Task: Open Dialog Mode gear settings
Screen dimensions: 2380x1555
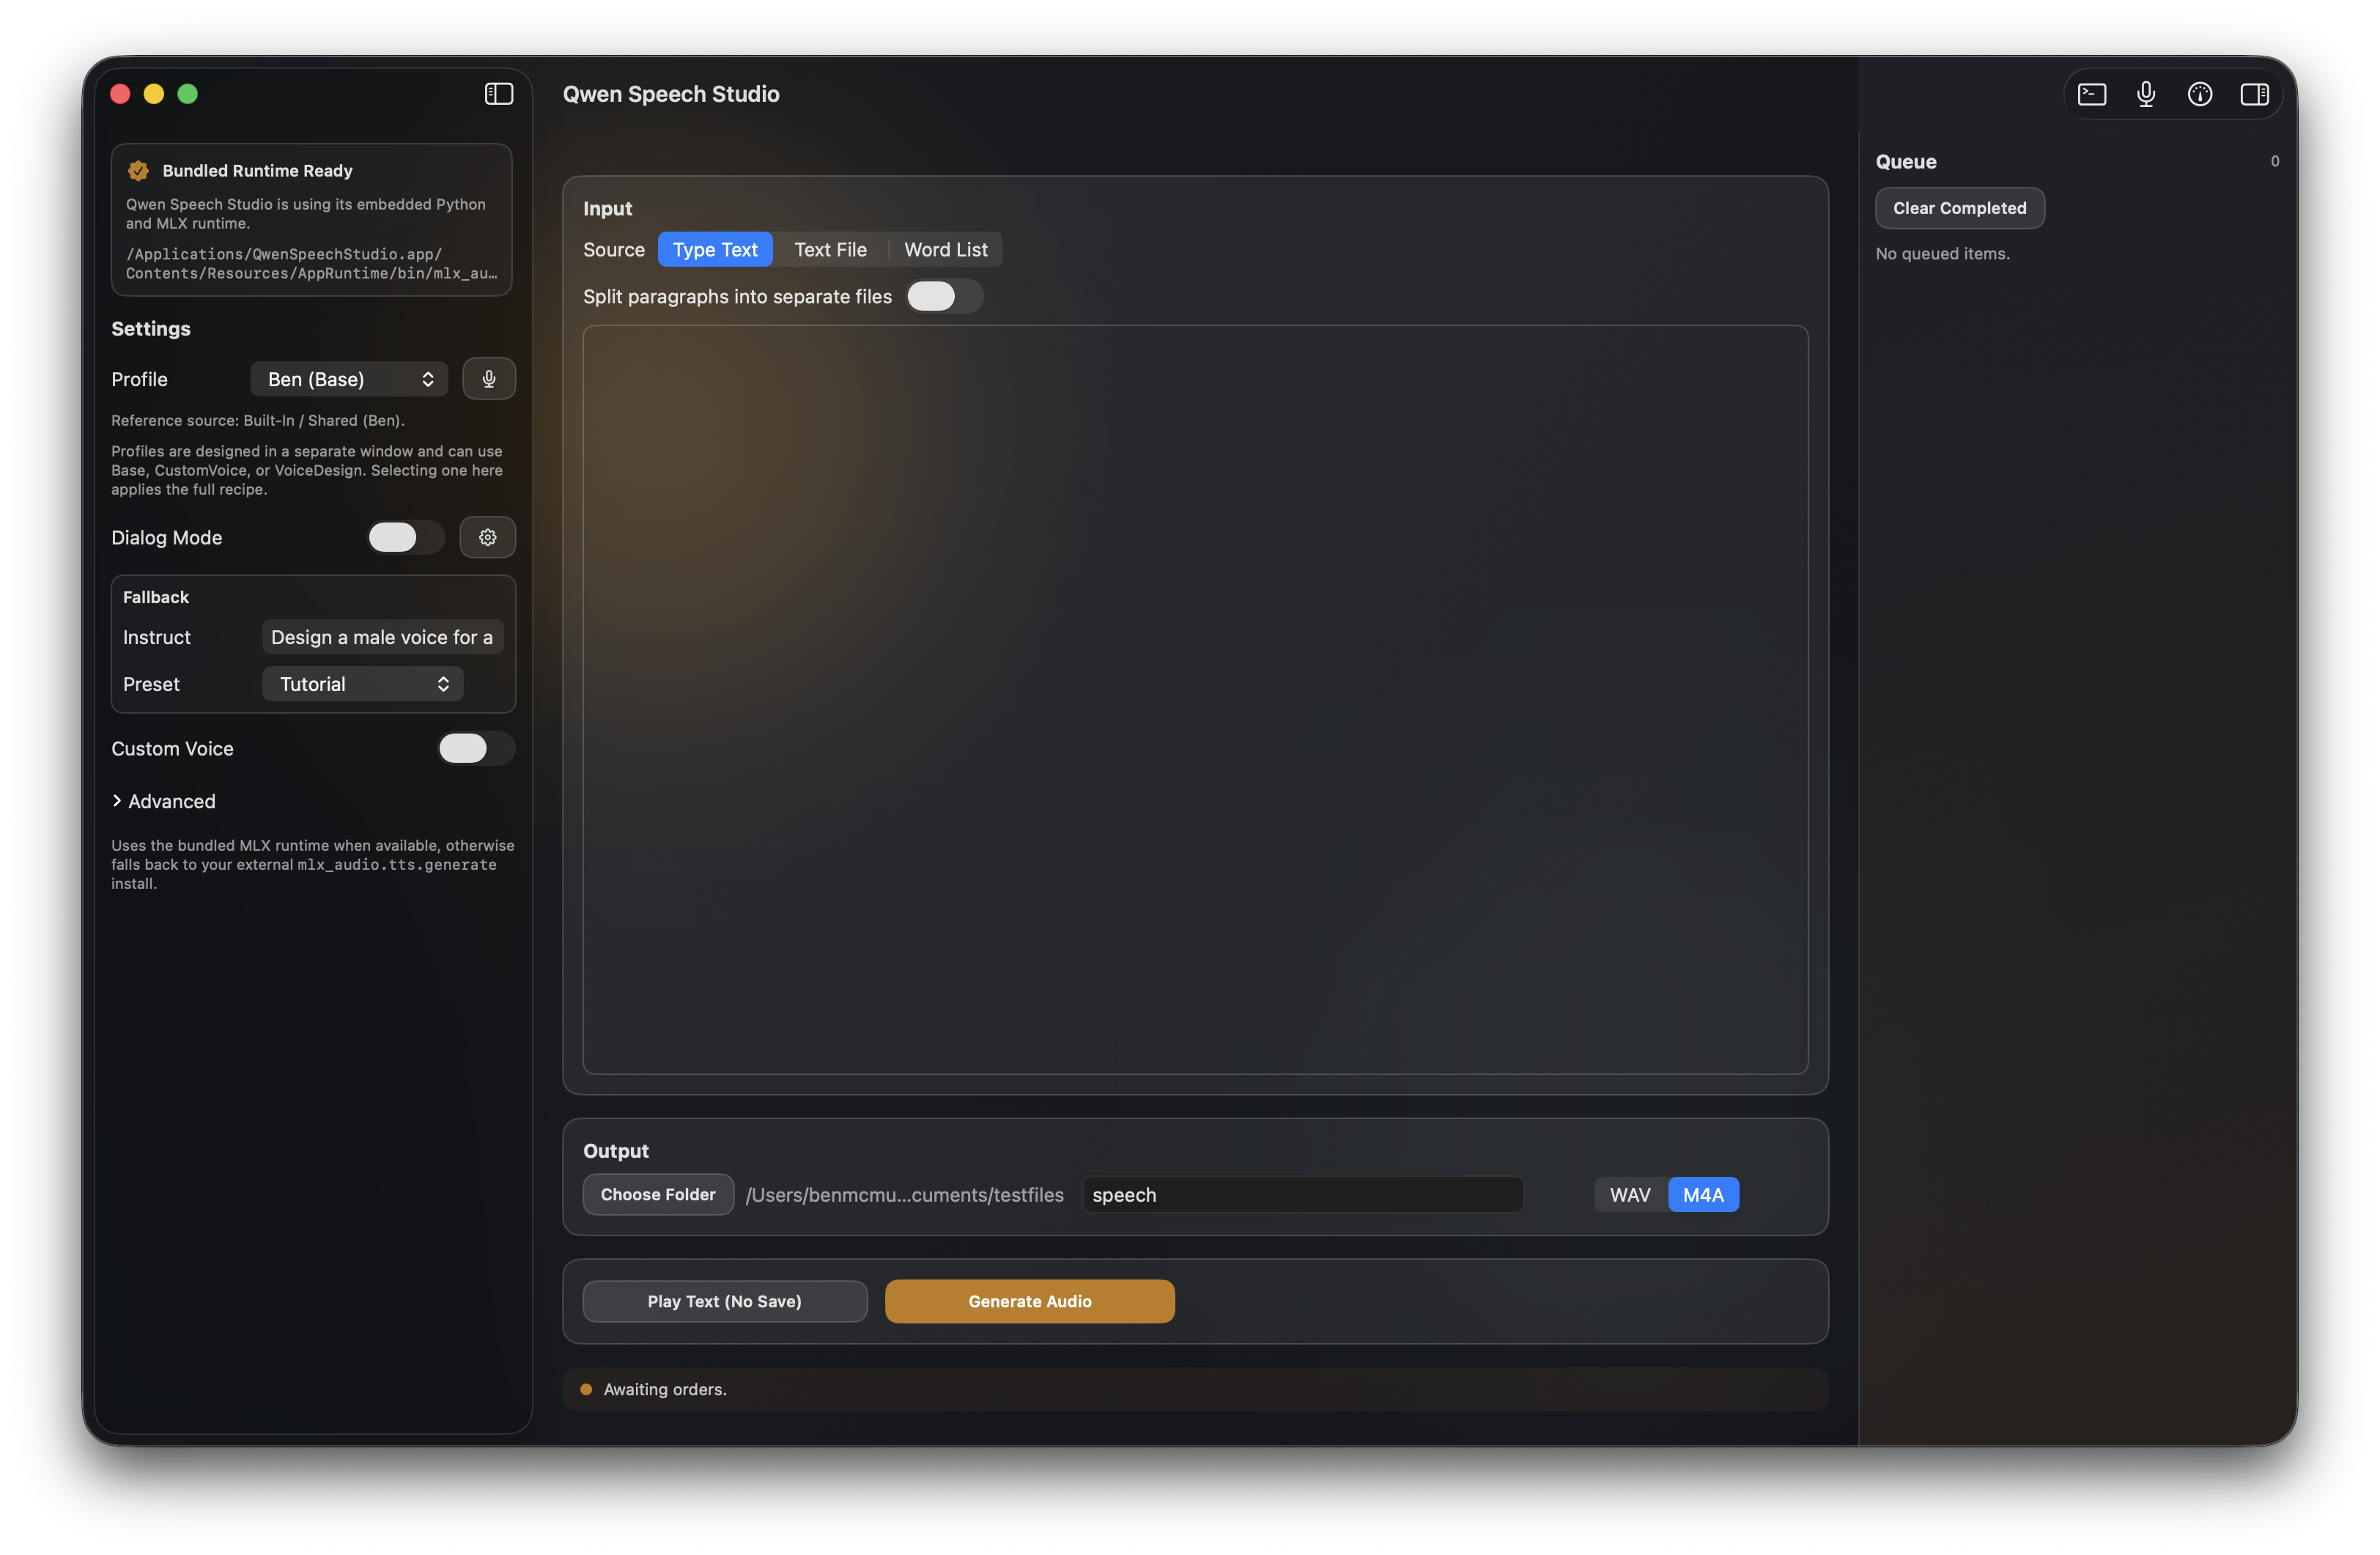Action: (487, 537)
